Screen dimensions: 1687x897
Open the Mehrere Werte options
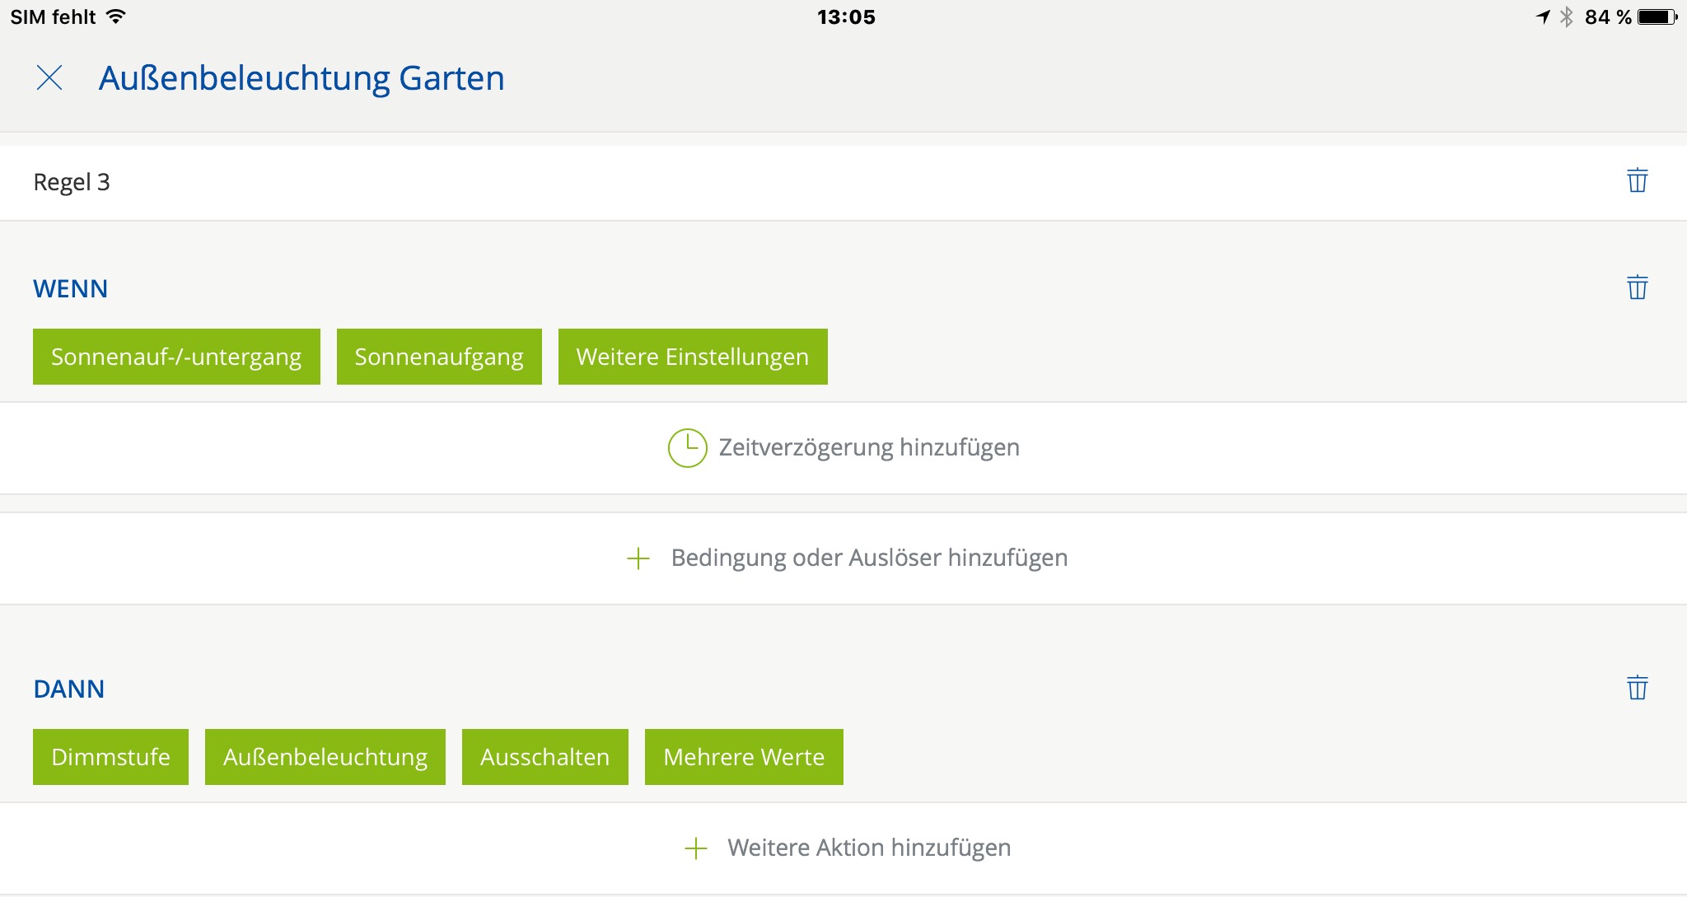[x=743, y=757]
